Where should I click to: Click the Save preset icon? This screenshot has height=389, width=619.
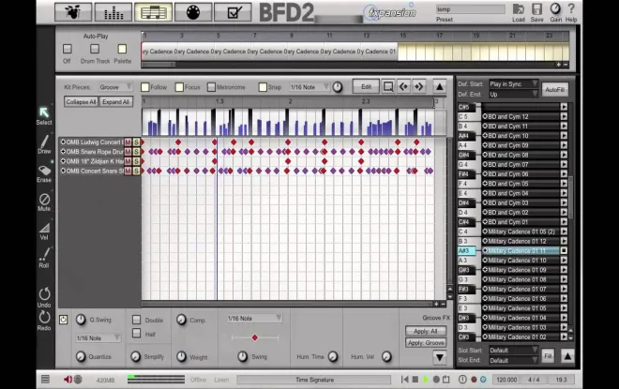click(x=536, y=9)
